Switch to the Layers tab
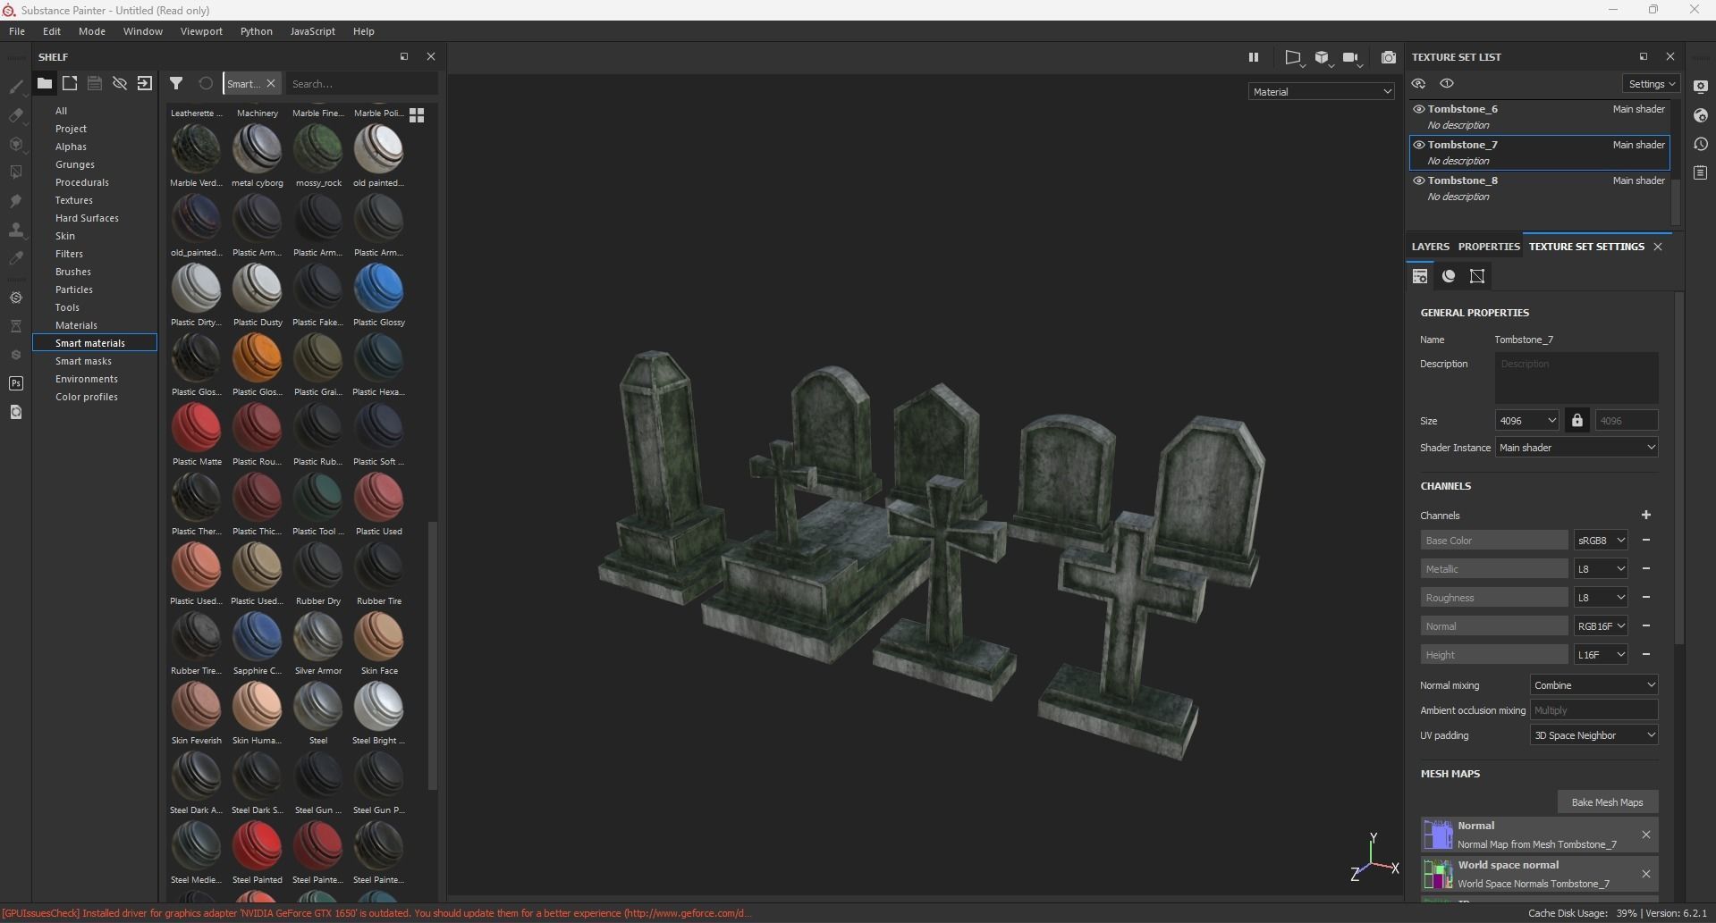The height and width of the screenshot is (923, 1716). [x=1430, y=247]
